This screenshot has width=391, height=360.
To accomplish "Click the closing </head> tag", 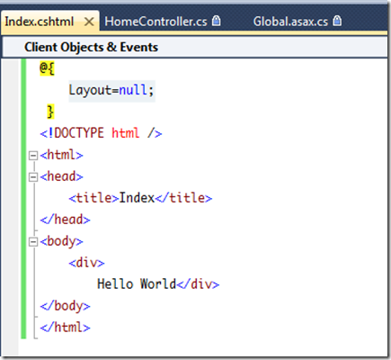I will click(65, 220).
